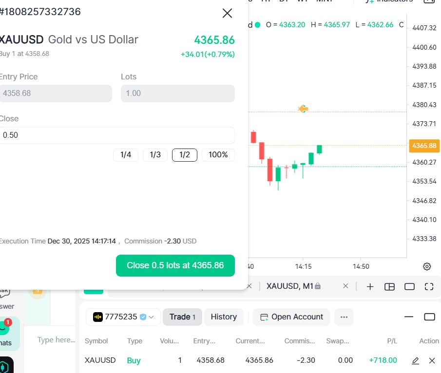Click the chart settings gear icon
This screenshot has width=441, height=373.
point(427,266)
